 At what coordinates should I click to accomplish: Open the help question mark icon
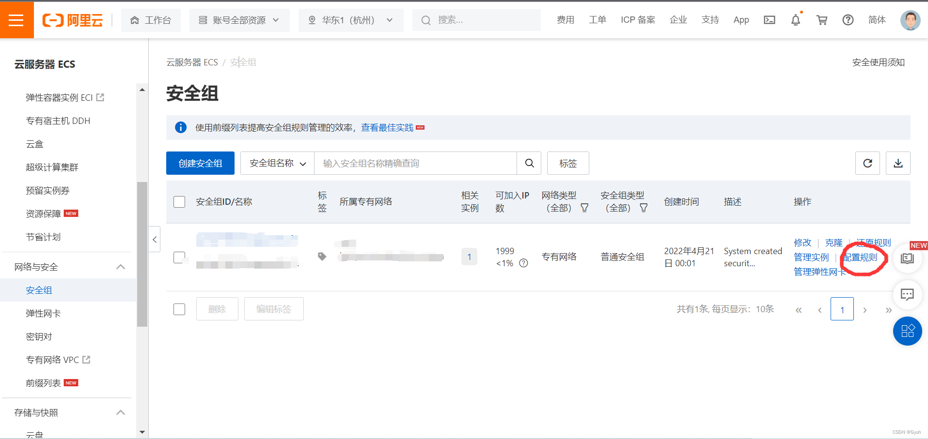[848, 20]
